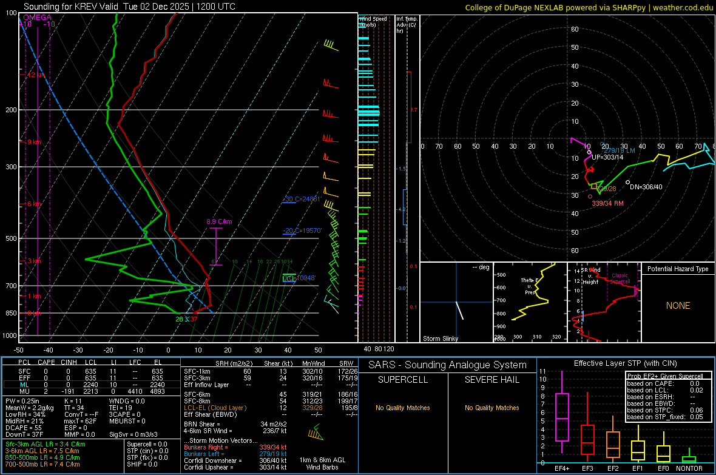The height and width of the screenshot is (475, 716).
Task: Select the 'SFC' parcel row label
Action: 24,371
